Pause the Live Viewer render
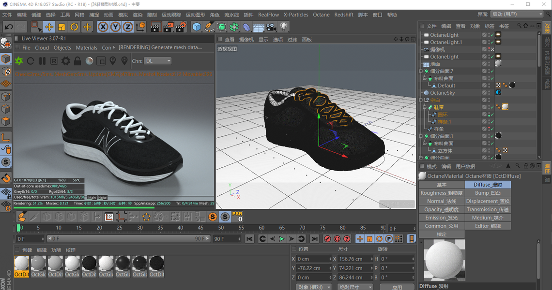Screen dimensions: 552x290 click(x=42, y=61)
